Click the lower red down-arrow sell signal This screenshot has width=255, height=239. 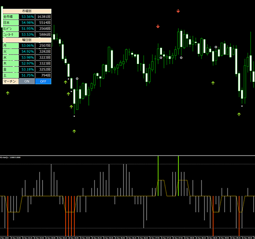pos(158,27)
